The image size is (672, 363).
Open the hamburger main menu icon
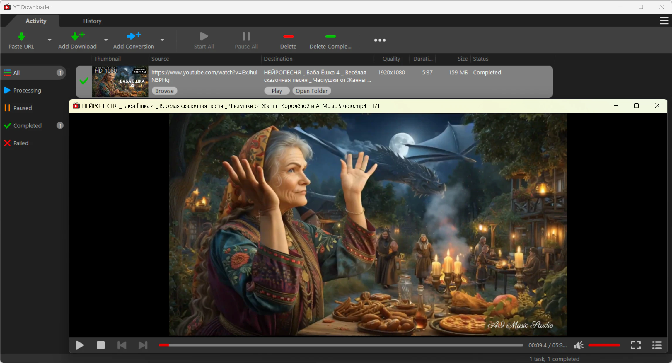[x=664, y=21]
